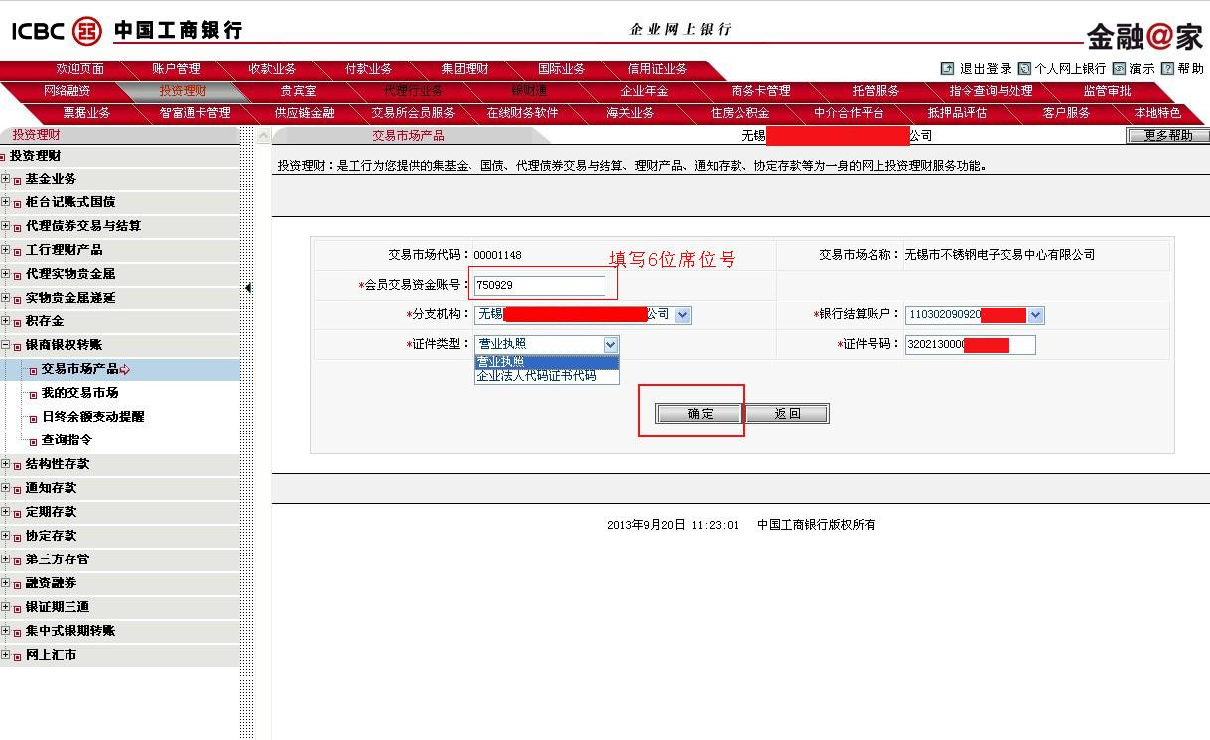Click the market code value 00001148
This screenshot has width=1210, height=740.
(x=498, y=255)
